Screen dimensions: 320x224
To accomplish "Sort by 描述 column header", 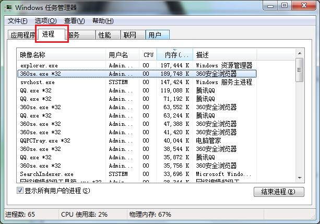I will 224,55.
